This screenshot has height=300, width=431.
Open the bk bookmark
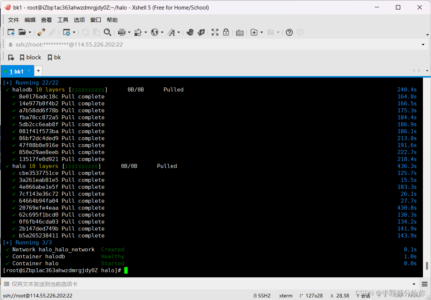pyautogui.click(x=54, y=57)
